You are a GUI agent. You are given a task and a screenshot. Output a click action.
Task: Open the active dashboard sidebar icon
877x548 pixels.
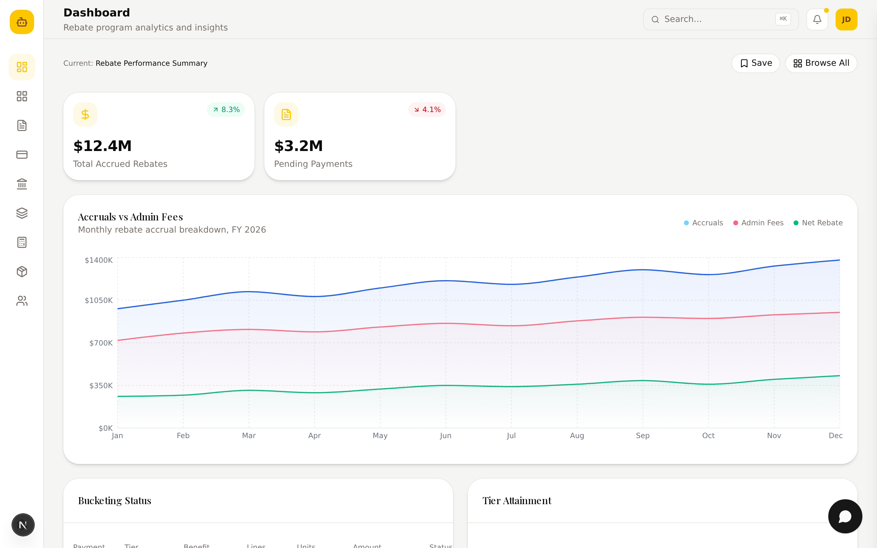coord(22,67)
